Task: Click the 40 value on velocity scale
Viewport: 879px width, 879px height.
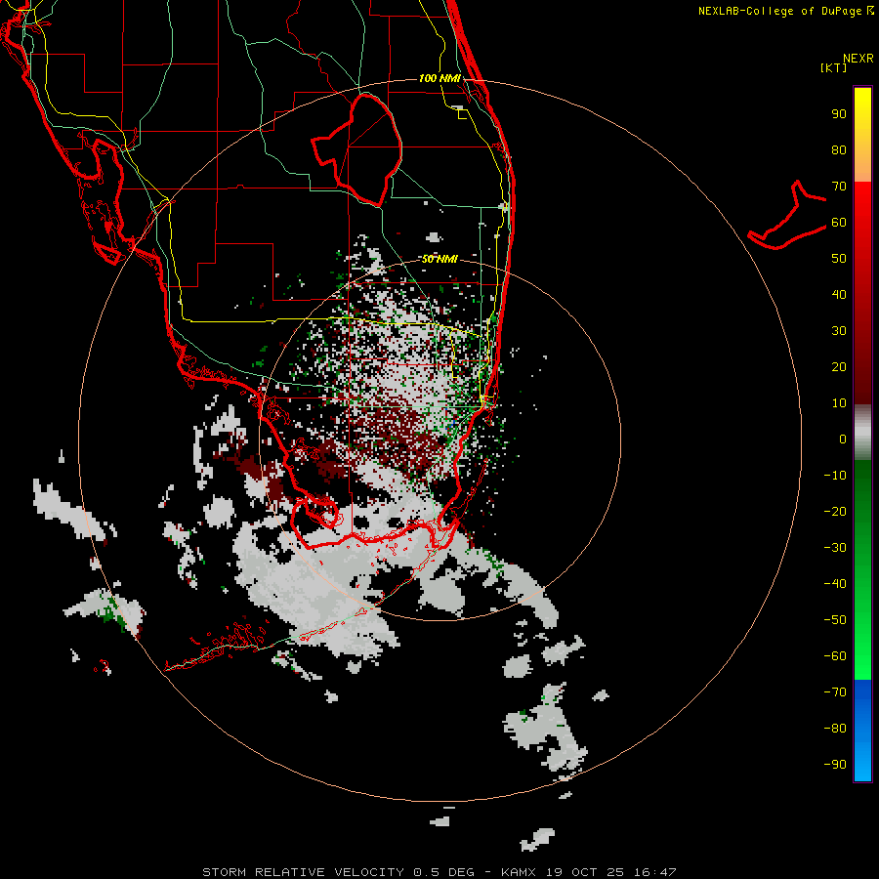Action: pos(839,295)
